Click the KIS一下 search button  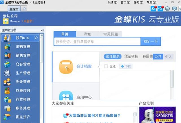(x=151, y=41)
